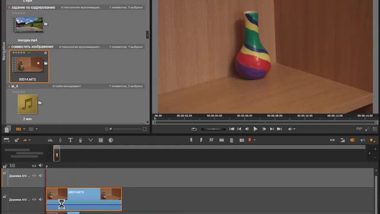The height and width of the screenshot is (214, 380).
Task: Click the large thumbnail size icon
Action: coord(145,129)
